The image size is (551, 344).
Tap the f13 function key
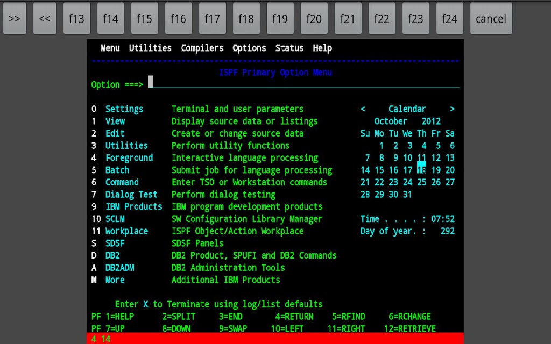(x=76, y=19)
